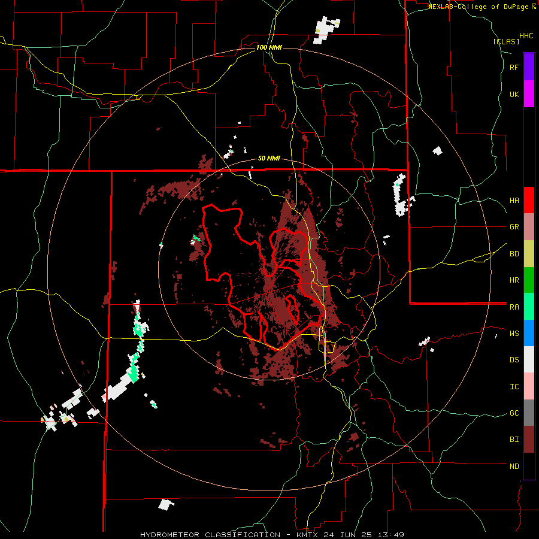
Task: Click the HR legend label
Action: [x=514, y=280]
